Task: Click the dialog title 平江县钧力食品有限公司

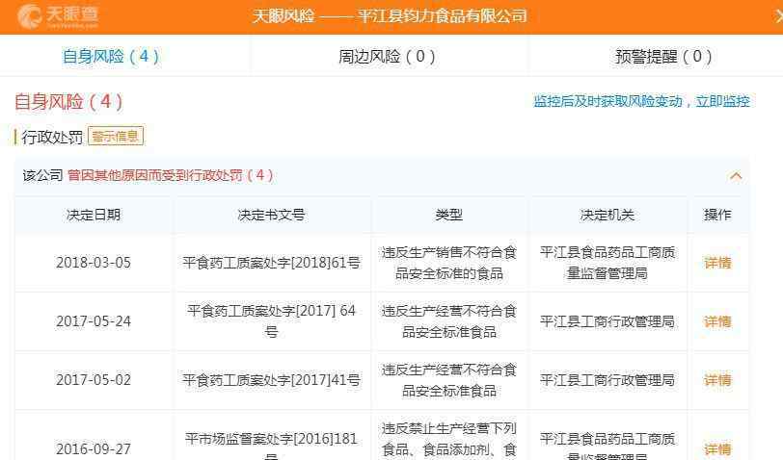Action: point(443,16)
